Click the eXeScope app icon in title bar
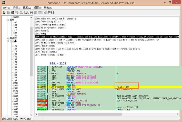Screen dimensions: 182x122 (x=4, y=3)
